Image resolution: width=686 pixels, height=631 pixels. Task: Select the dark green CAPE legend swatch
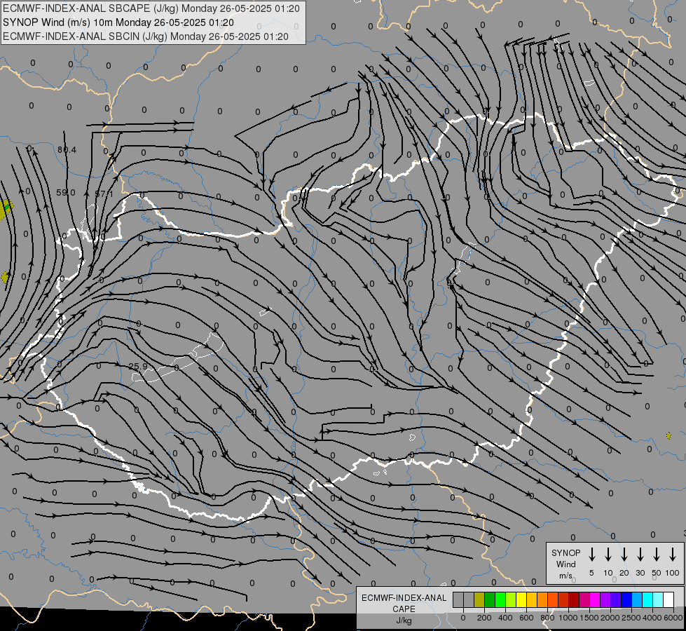tap(490, 599)
